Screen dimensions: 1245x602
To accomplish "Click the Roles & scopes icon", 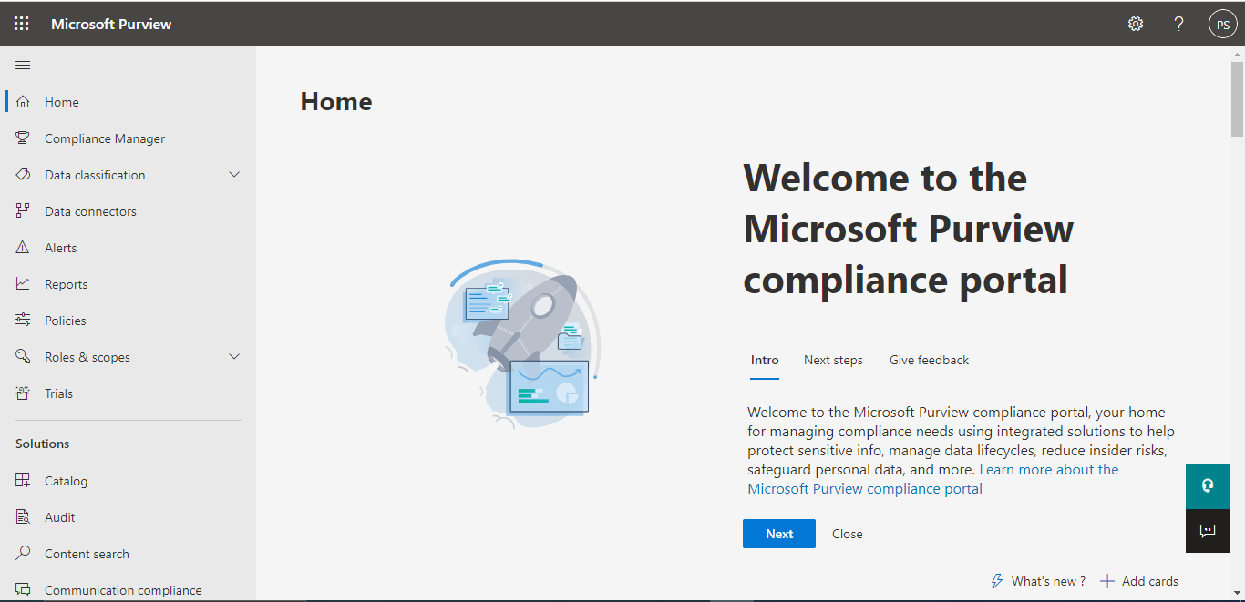I will point(24,357).
